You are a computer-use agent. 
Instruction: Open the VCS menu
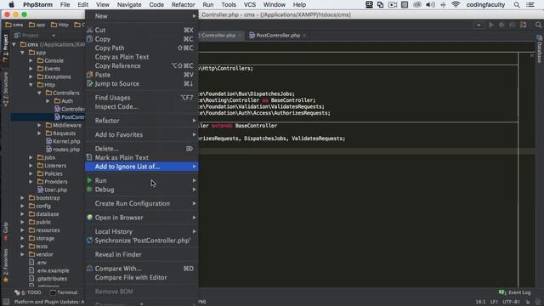(249, 5)
